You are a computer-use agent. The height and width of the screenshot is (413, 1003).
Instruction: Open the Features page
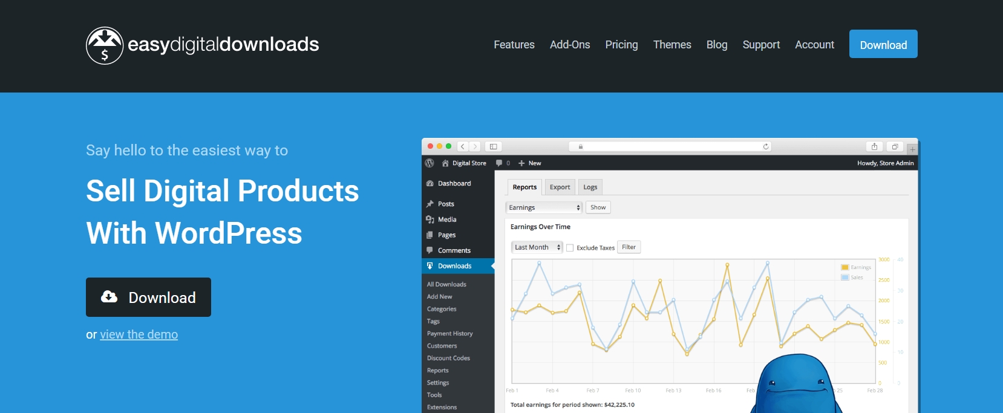coord(514,45)
